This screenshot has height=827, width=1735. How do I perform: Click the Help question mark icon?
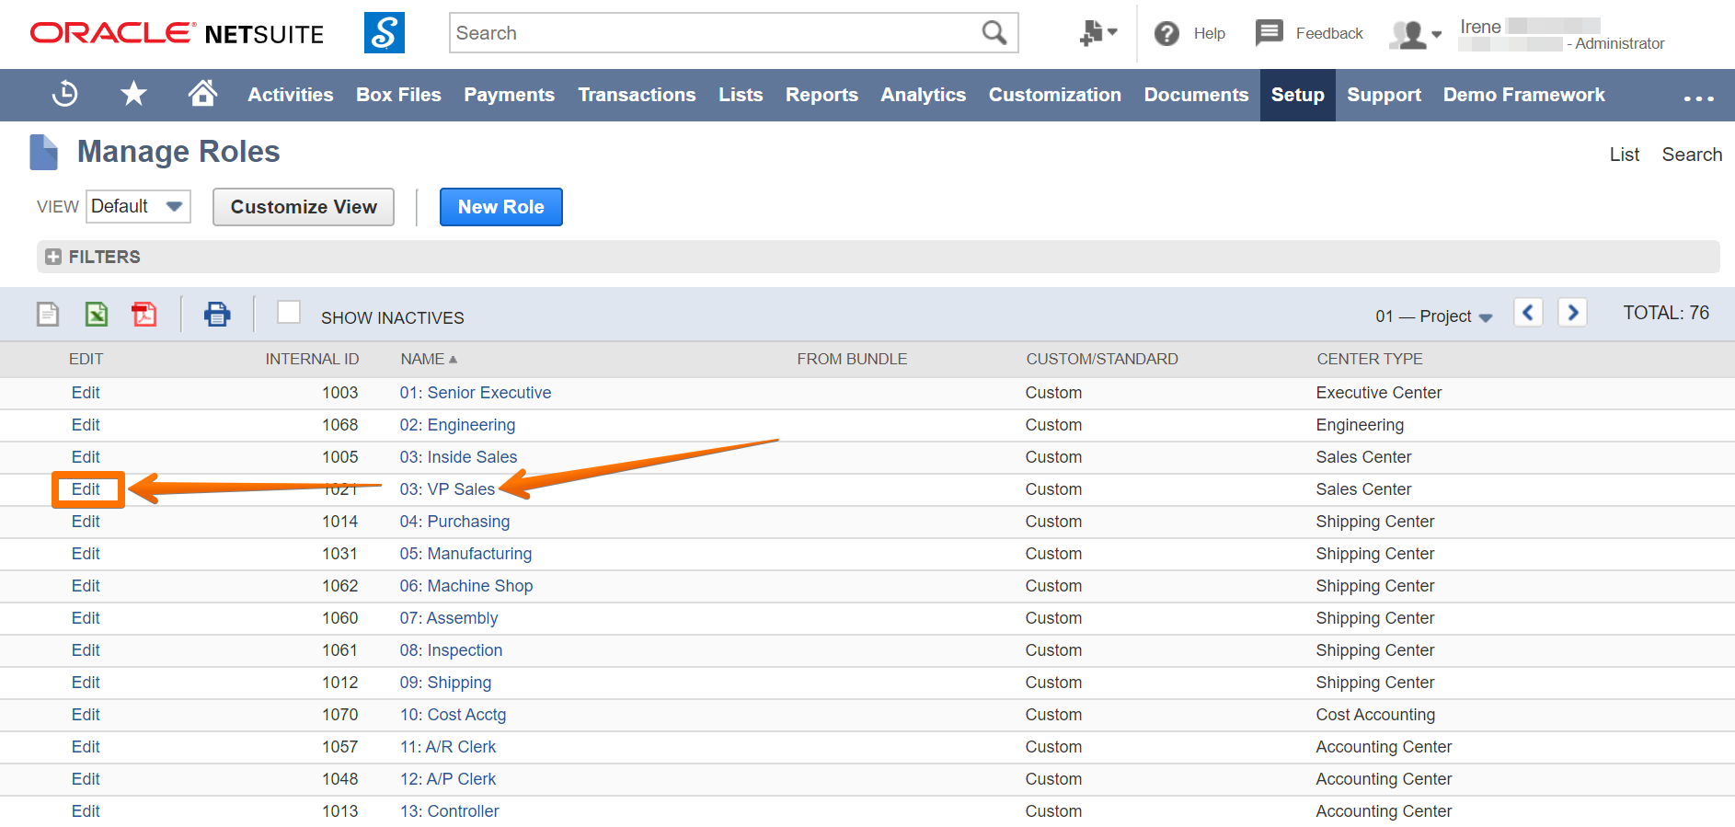(x=1167, y=34)
